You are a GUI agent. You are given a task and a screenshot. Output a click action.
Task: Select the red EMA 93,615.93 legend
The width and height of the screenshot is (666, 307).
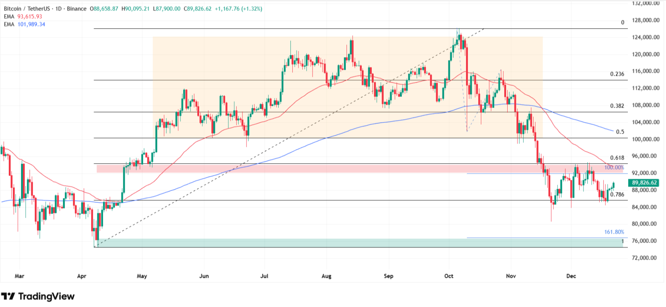point(23,16)
